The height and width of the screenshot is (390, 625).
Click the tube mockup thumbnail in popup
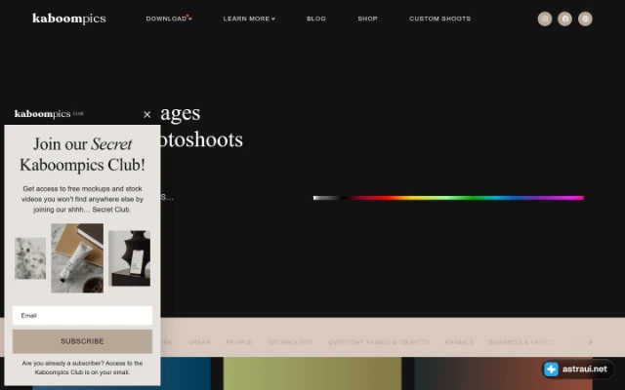tap(77, 257)
